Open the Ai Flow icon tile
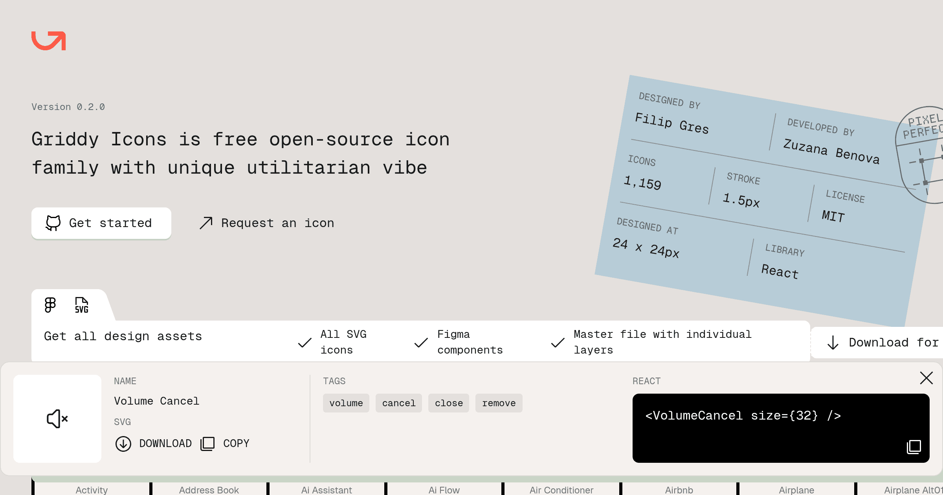 (444, 489)
